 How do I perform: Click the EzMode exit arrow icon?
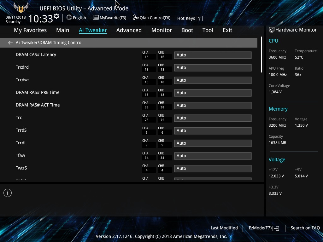click(x=276, y=228)
